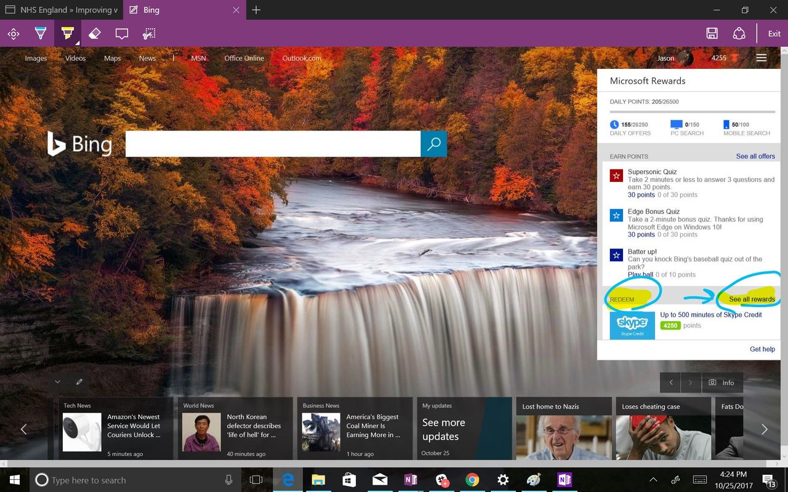Click the red star icon for Supersonic Quiz
Viewport: 788px width, 492px height.
616,175
